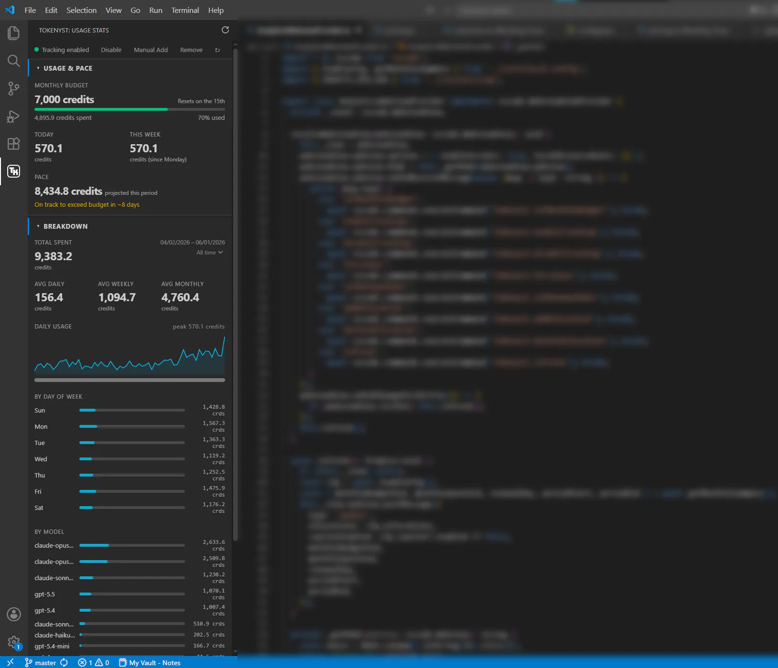The height and width of the screenshot is (668, 778).
Task: Open the All time range dropdown
Action: (210, 253)
